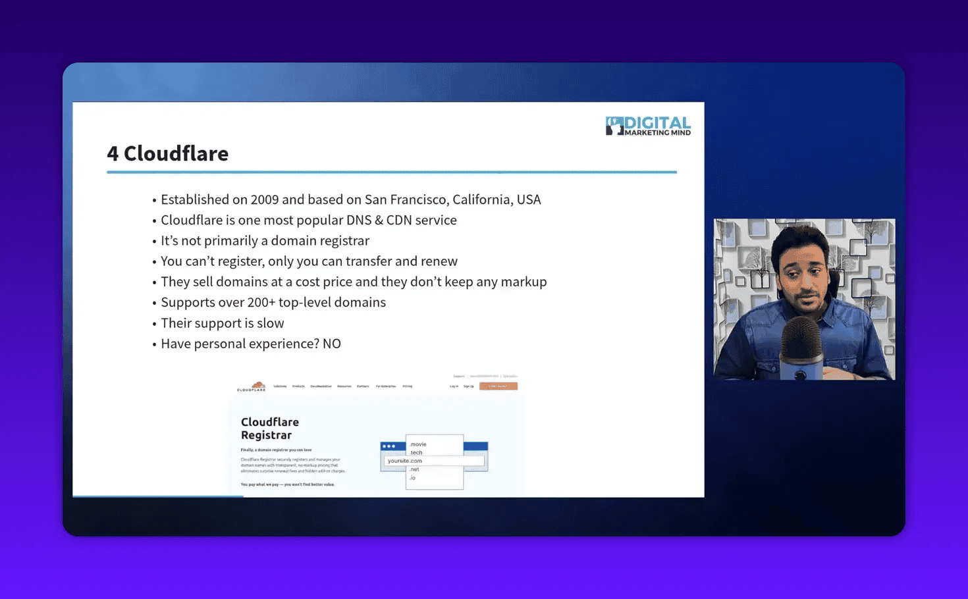Open the Solutions menu in the Cloudflare navbar
968x599 pixels.
(280, 386)
